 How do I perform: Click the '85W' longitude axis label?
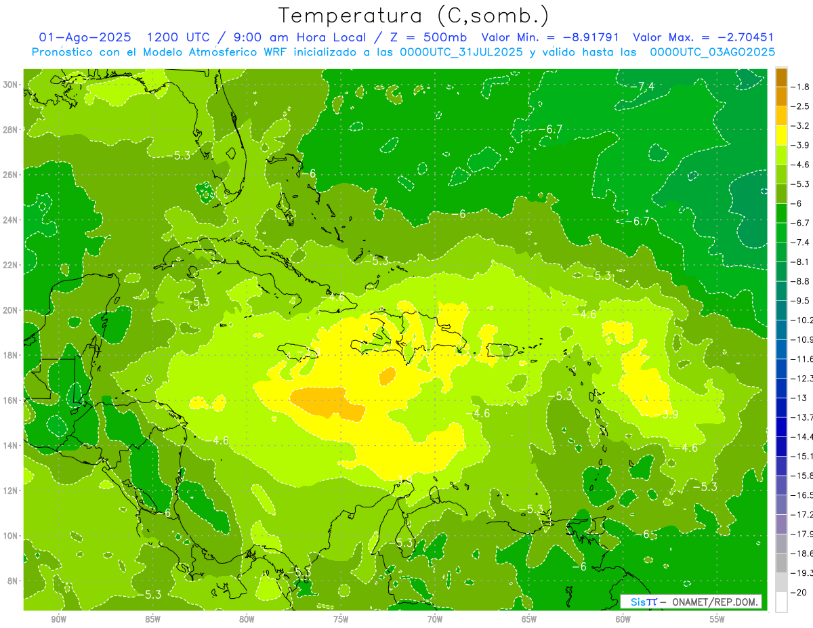click(x=153, y=619)
